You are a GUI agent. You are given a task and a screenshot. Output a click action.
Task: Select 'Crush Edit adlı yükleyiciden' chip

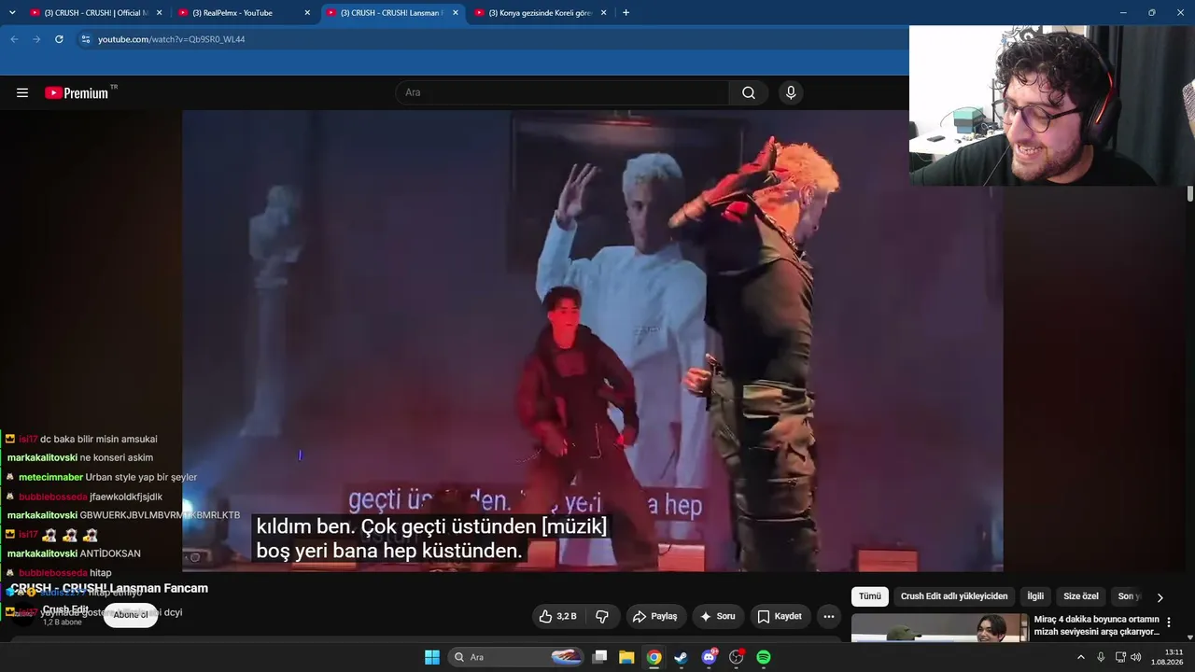click(x=954, y=596)
